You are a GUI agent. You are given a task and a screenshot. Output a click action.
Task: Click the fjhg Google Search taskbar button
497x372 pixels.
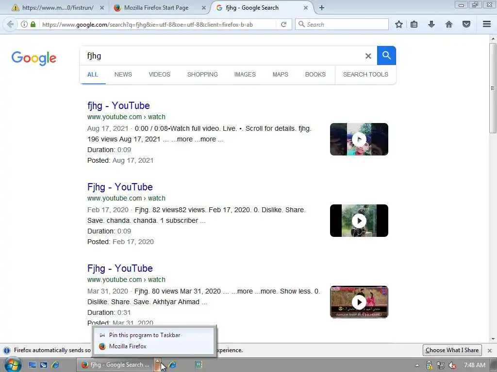(115, 365)
